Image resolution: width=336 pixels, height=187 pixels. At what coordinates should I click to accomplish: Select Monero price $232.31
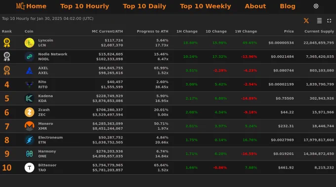286,126
